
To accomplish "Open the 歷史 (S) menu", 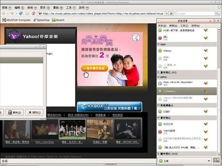I will coord(45,8).
